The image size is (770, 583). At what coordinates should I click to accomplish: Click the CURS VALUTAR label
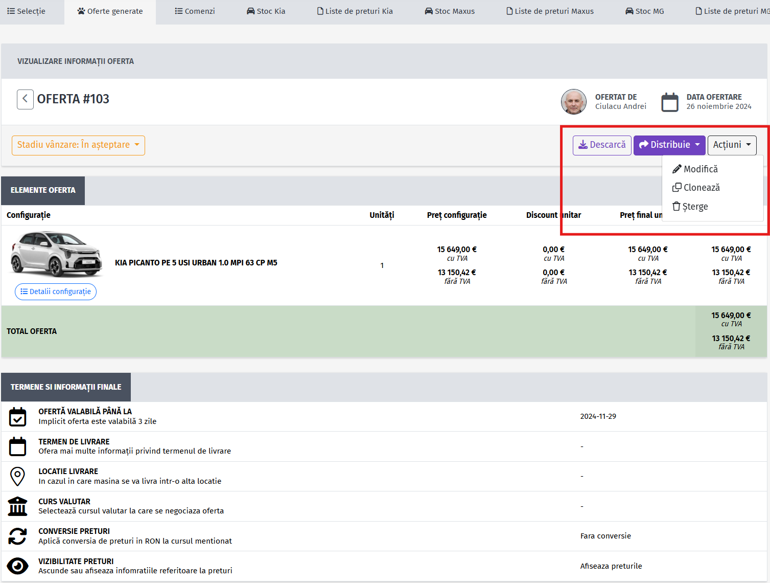(x=64, y=502)
